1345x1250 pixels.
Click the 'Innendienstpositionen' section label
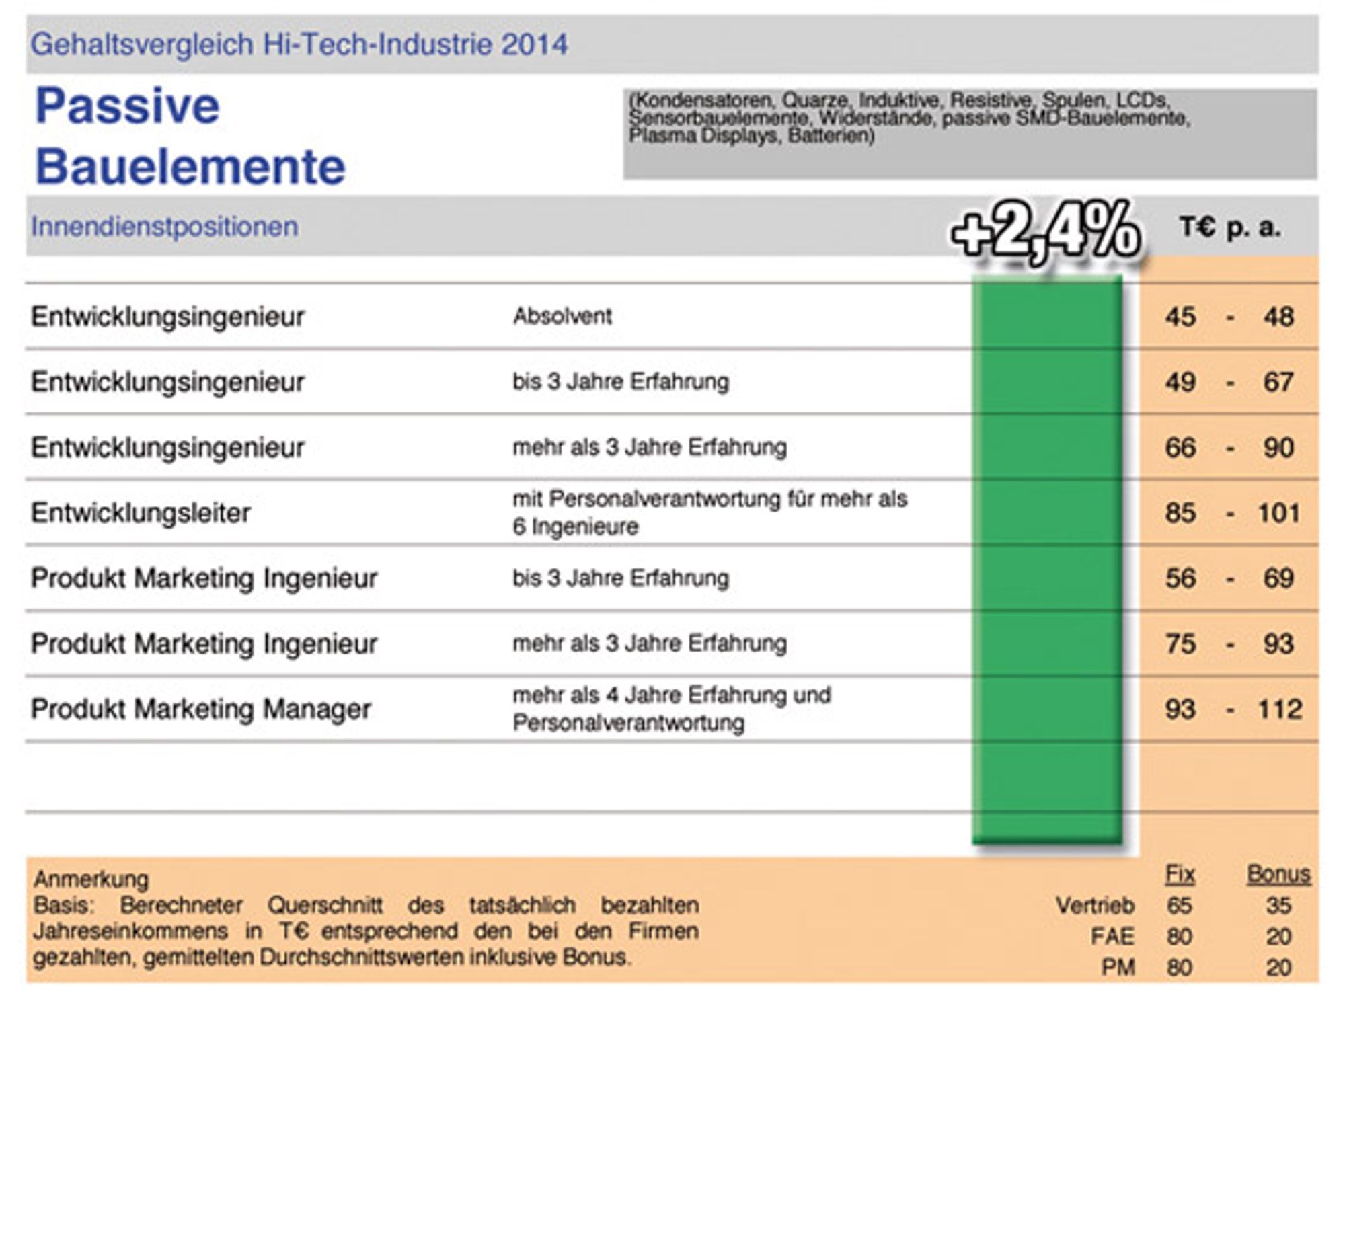(164, 227)
